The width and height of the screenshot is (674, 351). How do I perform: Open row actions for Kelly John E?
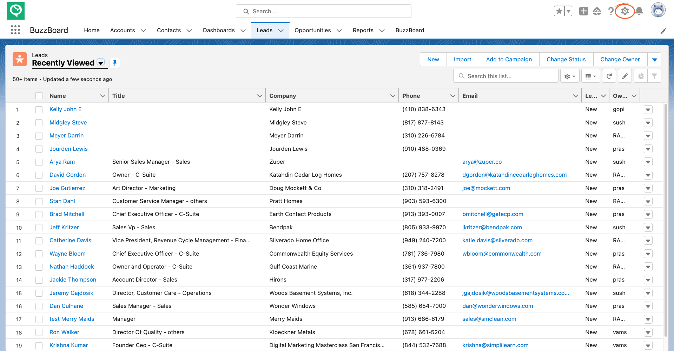648,110
